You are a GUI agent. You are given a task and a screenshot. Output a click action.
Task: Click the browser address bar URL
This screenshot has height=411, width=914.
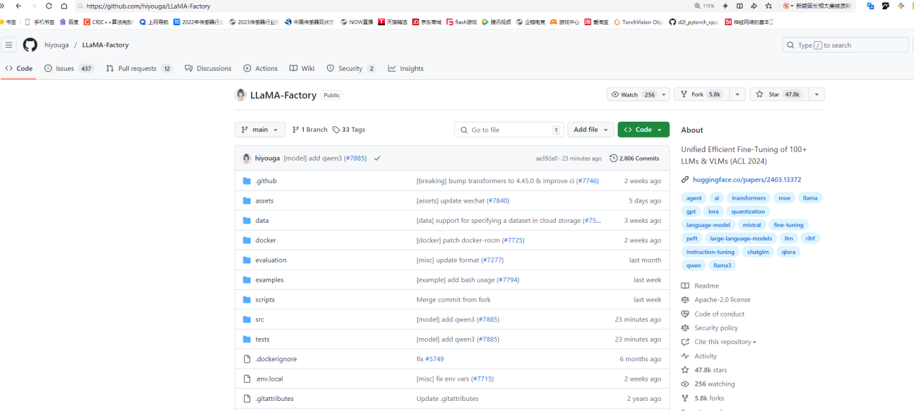148,6
